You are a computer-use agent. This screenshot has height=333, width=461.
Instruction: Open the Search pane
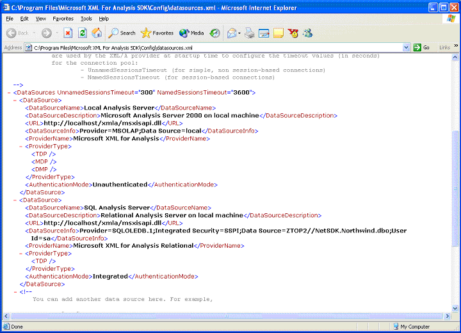point(122,33)
